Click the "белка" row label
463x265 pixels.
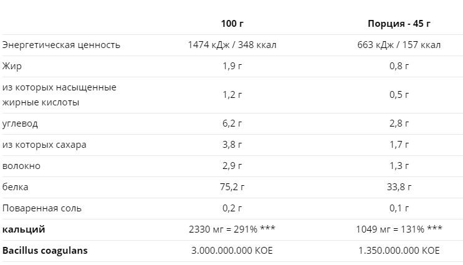16,187
